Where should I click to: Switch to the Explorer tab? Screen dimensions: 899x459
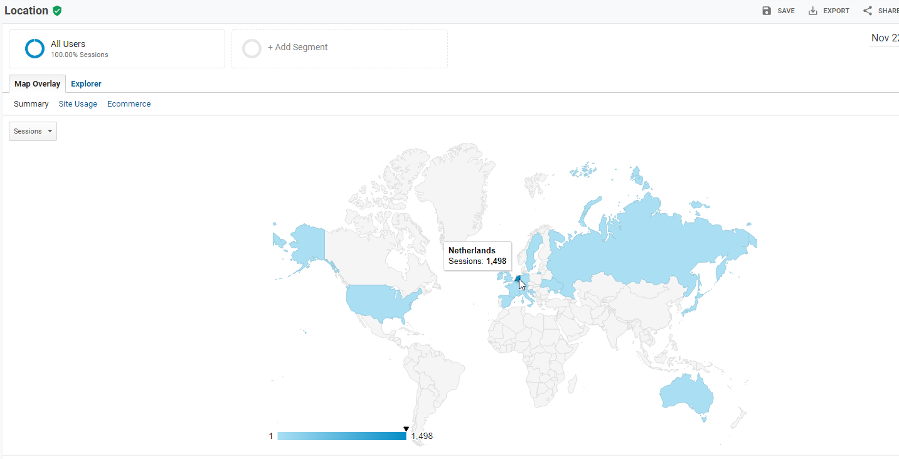pyautogui.click(x=86, y=84)
